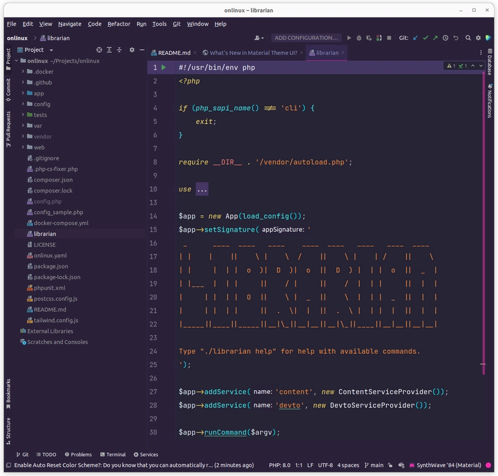
Task: Switch to What's New in Material Theme tab
Action: tap(253, 53)
